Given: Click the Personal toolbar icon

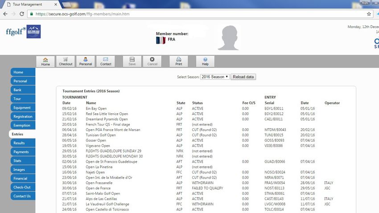Looking at the screenshot, I should coord(86,61).
